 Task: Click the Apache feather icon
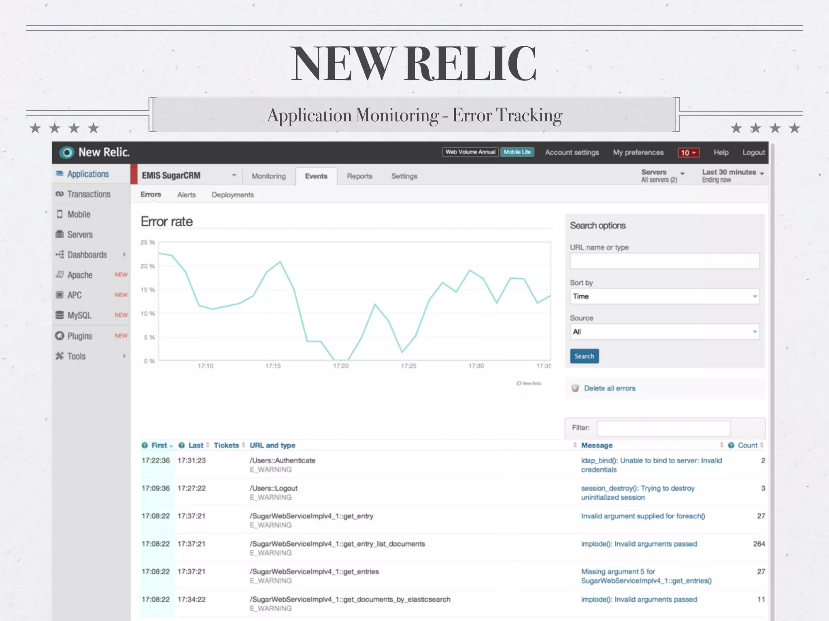click(x=60, y=275)
